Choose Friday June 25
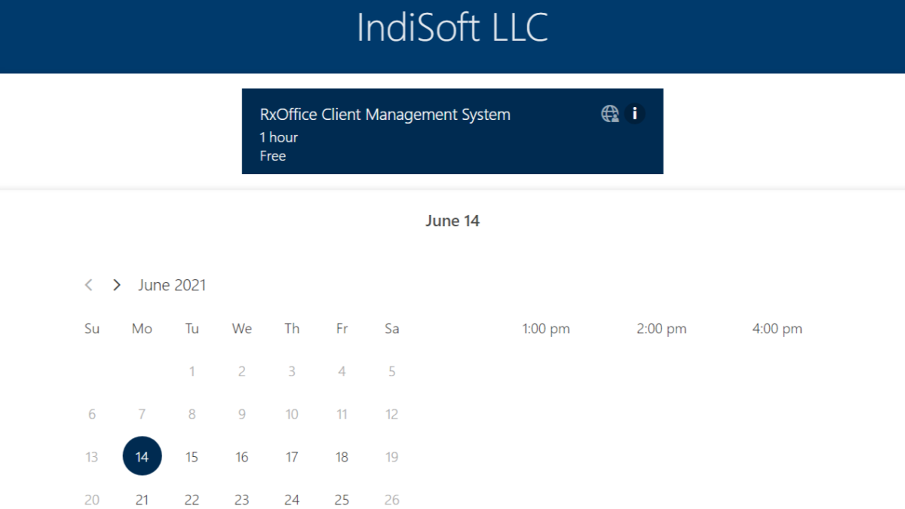Viewport: 905px width, 509px height. 342,499
